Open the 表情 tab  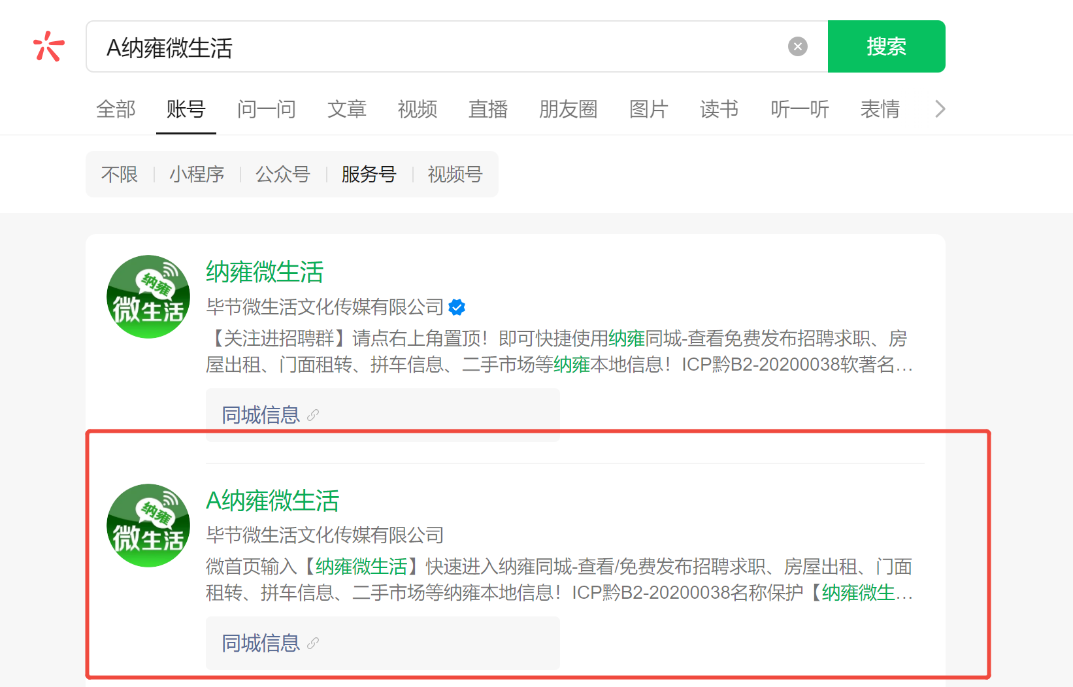coord(880,109)
